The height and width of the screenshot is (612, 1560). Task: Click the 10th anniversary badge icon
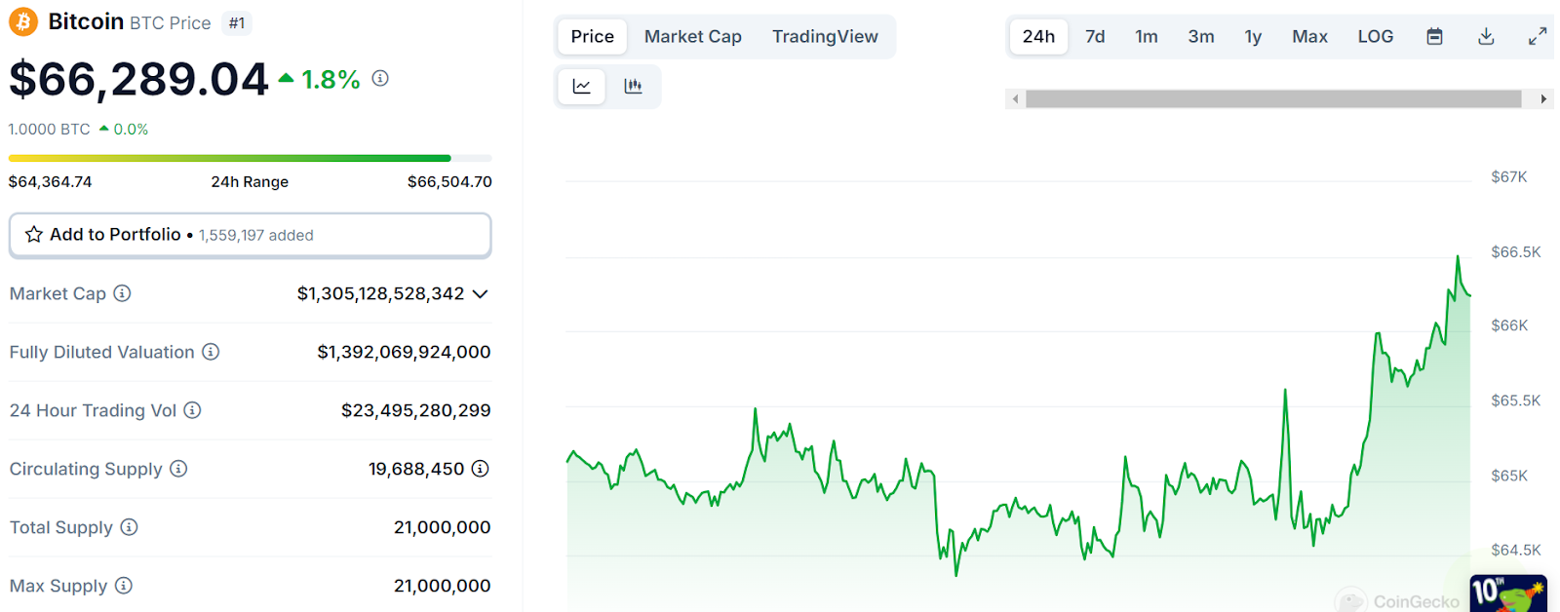point(1508,593)
